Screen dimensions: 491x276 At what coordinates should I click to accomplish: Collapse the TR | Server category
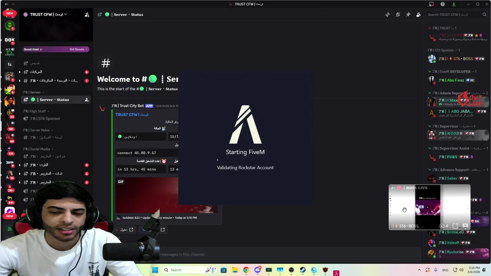pos(33,92)
